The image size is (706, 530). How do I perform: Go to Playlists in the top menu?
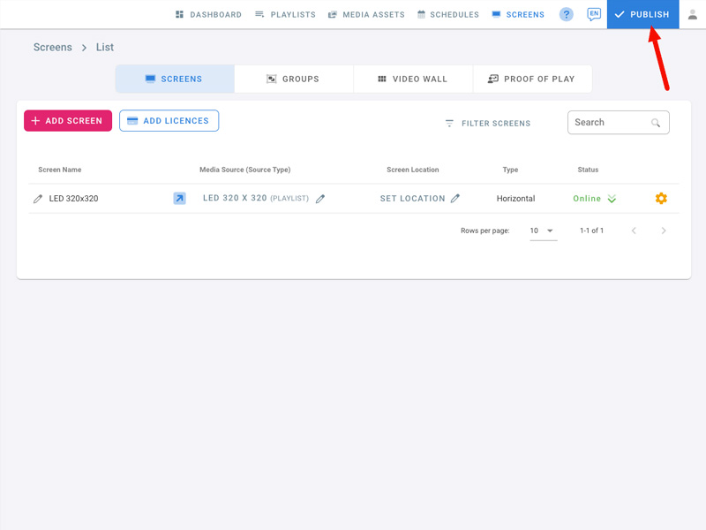(x=285, y=15)
